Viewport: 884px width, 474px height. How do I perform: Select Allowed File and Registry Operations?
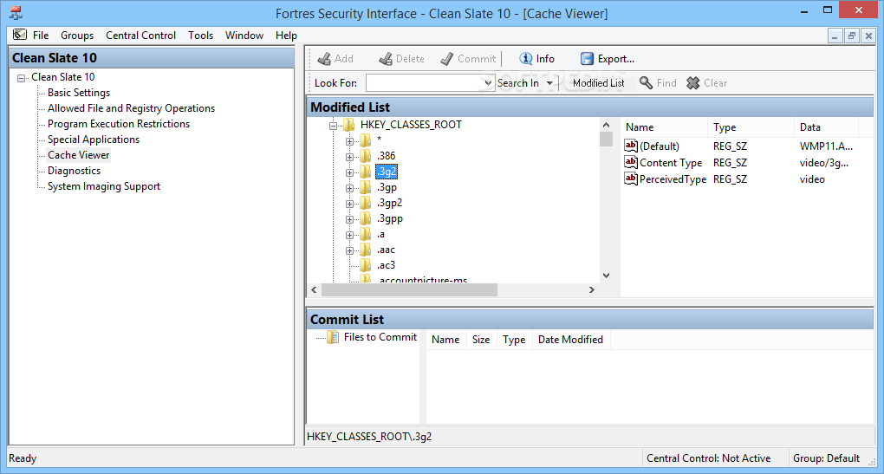[x=132, y=108]
